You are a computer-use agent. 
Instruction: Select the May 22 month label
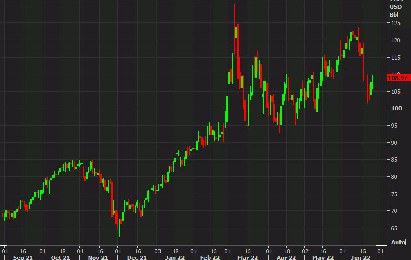[323, 257]
